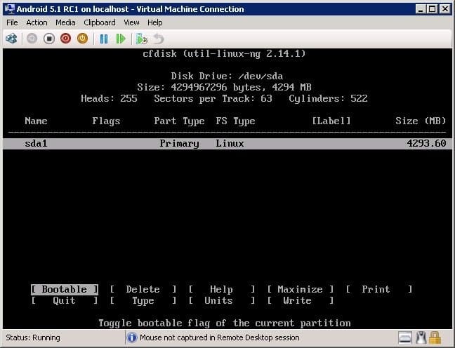The width and height of the screenshot is (455, 348).
Task: Choose the cfdisk Help option
Action: point(221,290)
